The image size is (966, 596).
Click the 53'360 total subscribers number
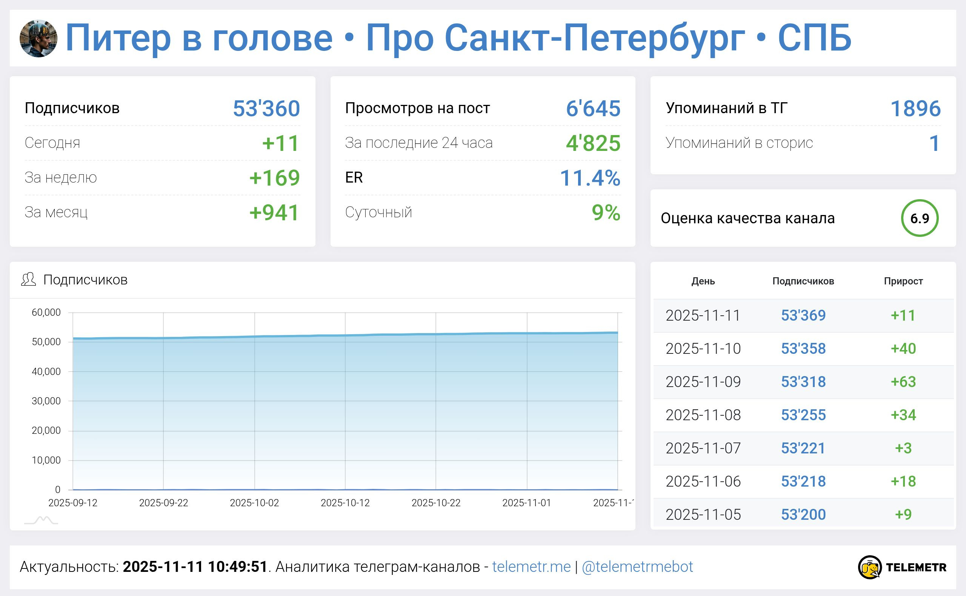point(266,108)
